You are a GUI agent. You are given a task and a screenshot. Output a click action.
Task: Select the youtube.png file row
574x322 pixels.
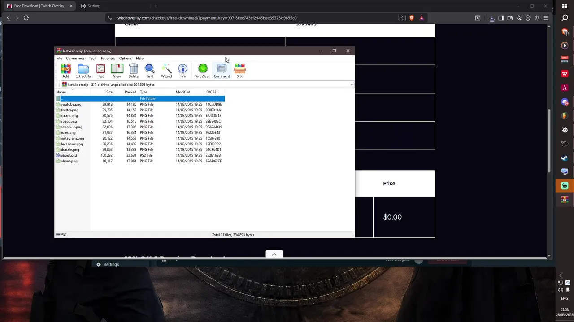click(139, 104)
